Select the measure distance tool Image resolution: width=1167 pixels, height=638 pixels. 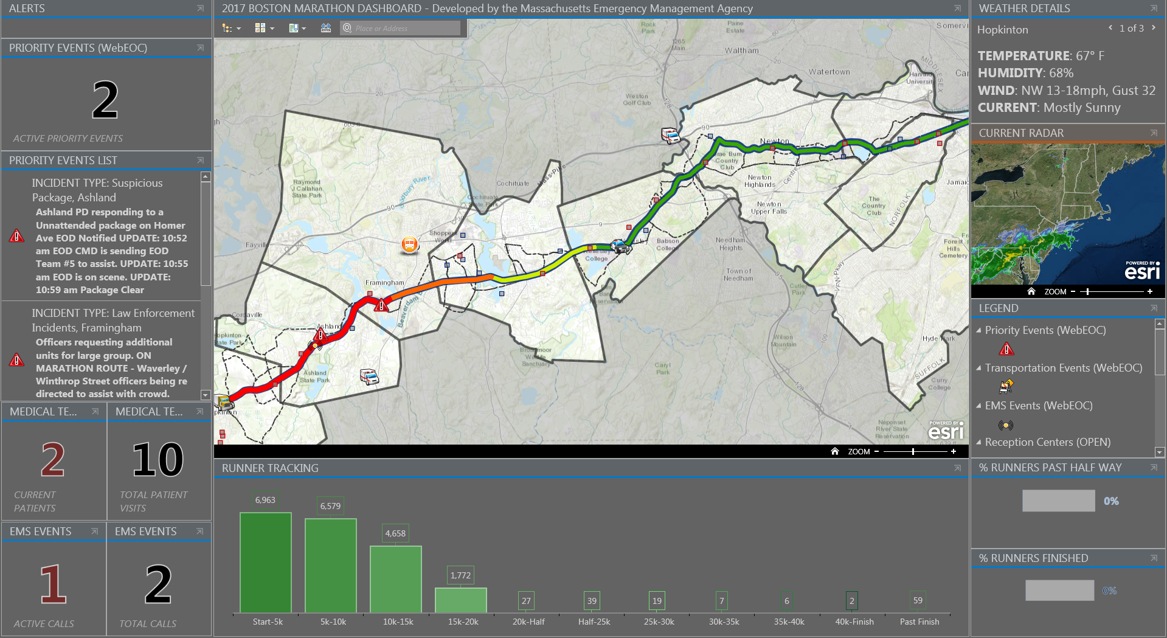pos(326,28)
